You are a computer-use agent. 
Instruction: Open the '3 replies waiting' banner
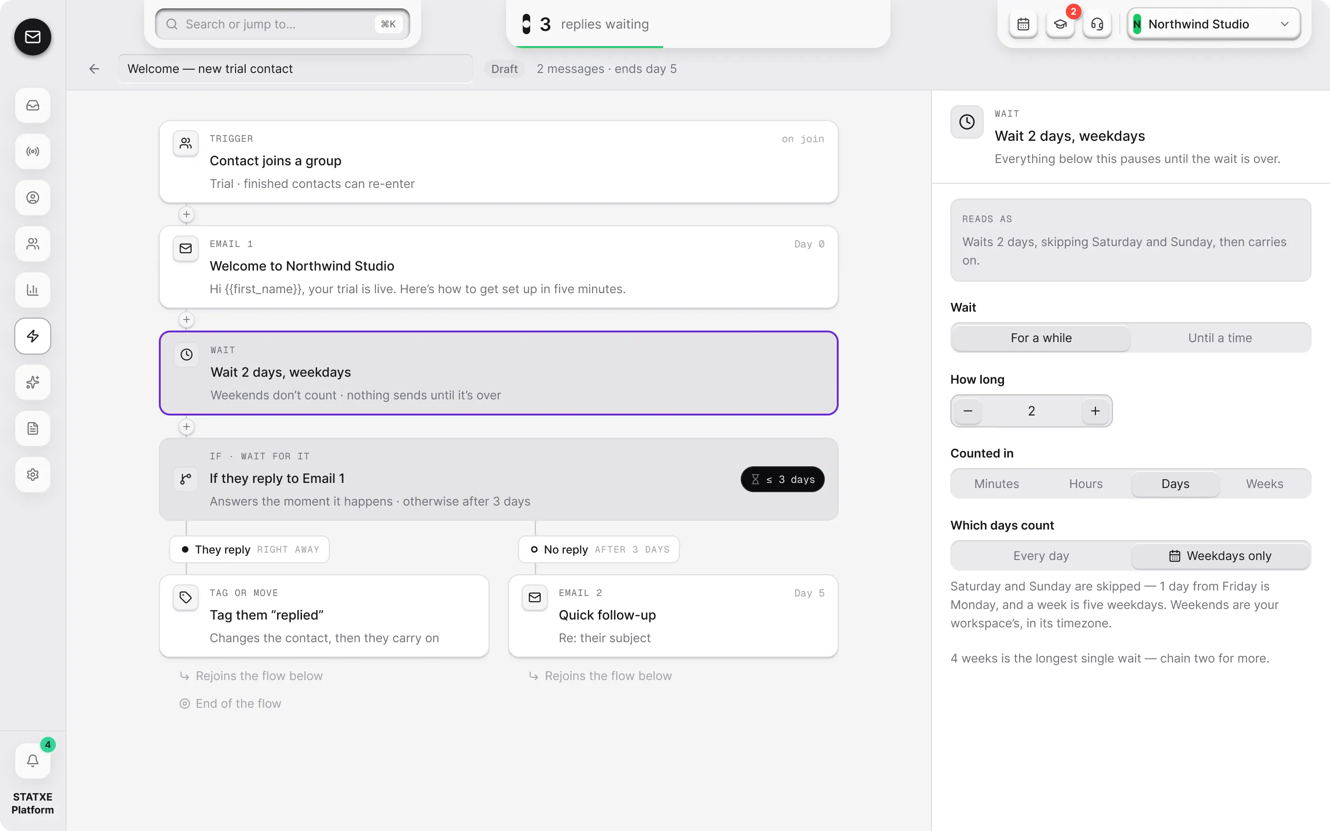[698, 24]
